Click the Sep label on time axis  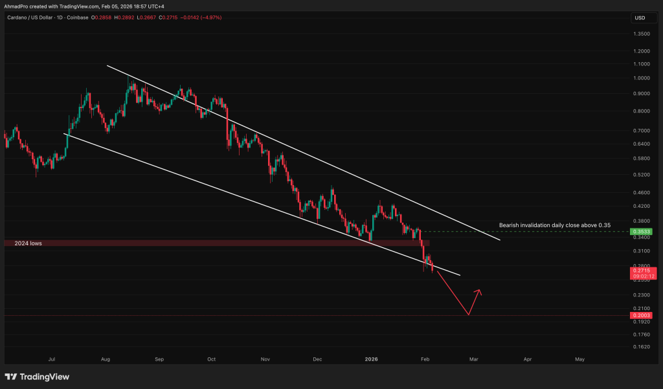click(159, 359)
